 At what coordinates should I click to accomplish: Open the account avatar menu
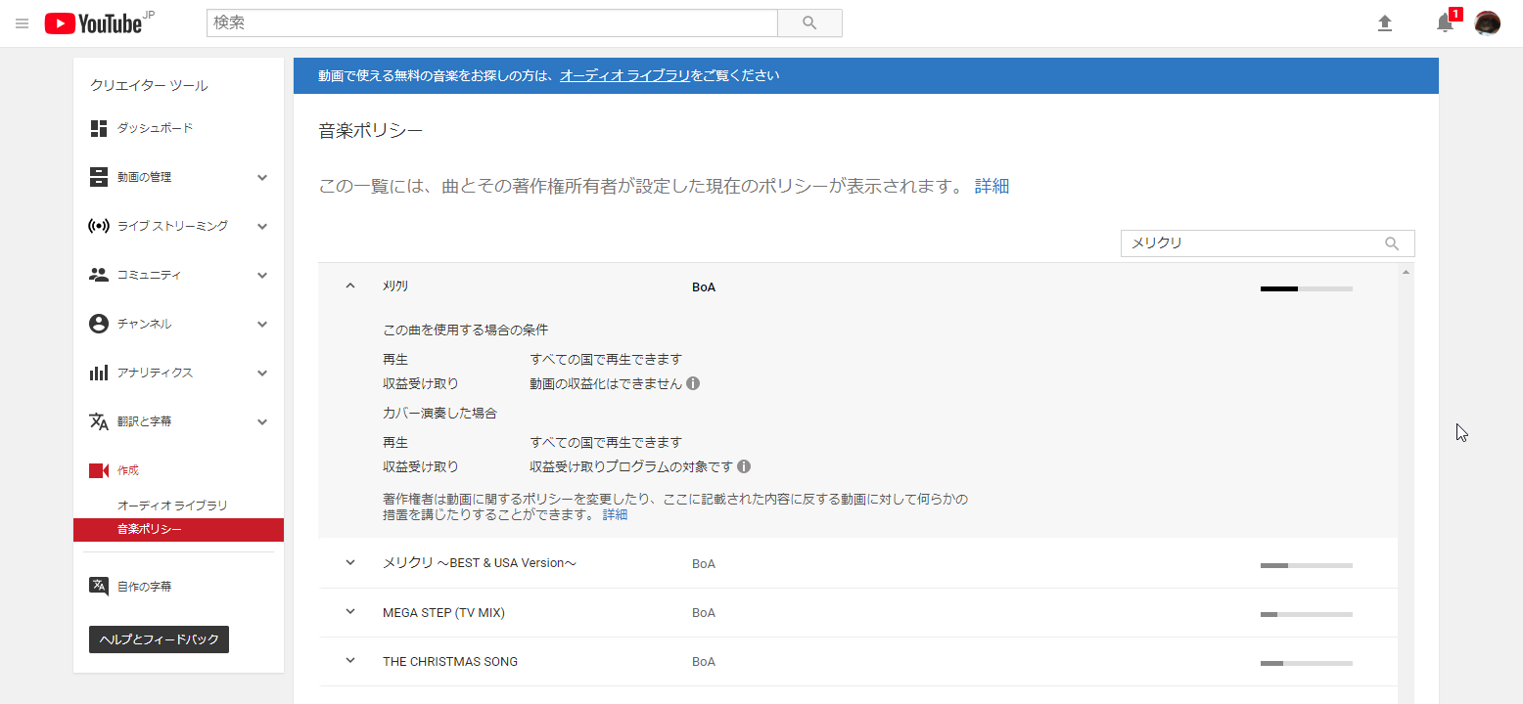pyautogui.click(x=1488, y=23)
